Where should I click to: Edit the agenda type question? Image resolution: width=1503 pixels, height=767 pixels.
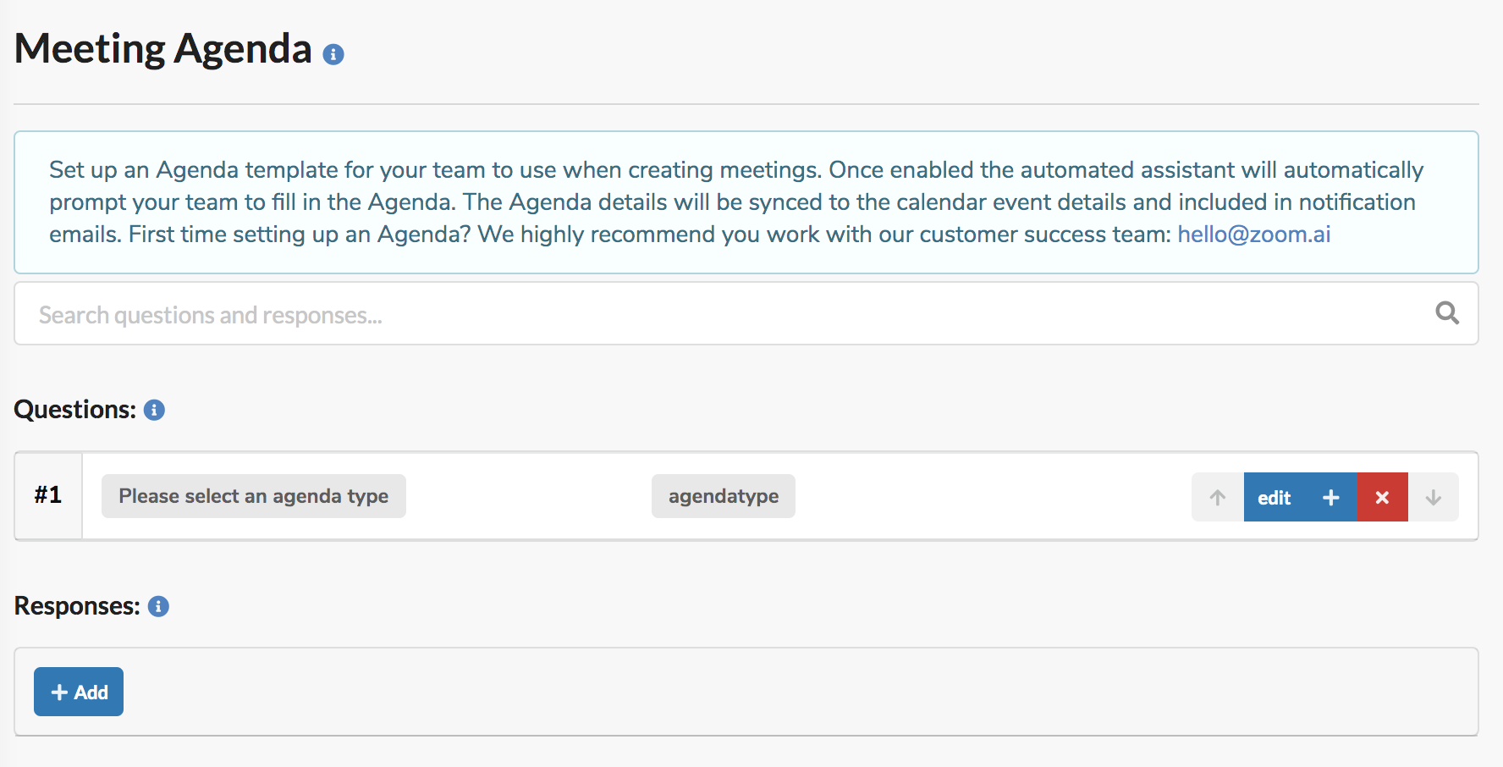coord(1275,497)
